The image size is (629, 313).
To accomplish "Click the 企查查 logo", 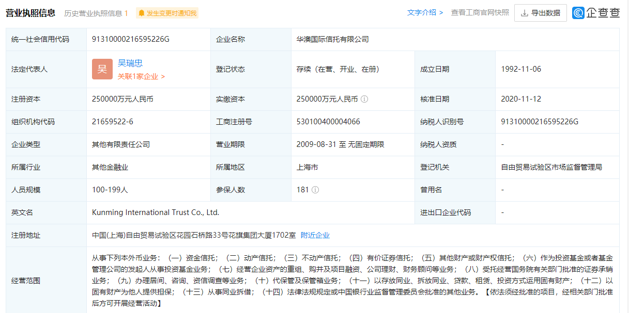I will 596,13.
